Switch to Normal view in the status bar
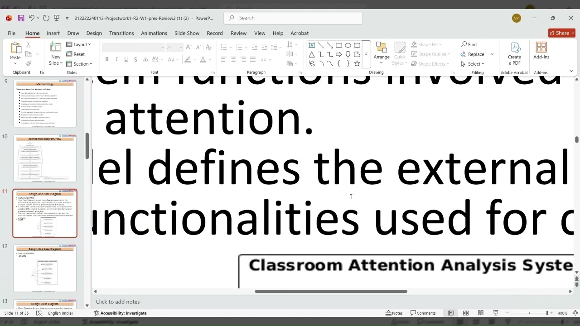This screenshot has height=326, width=580. (450, 313)
